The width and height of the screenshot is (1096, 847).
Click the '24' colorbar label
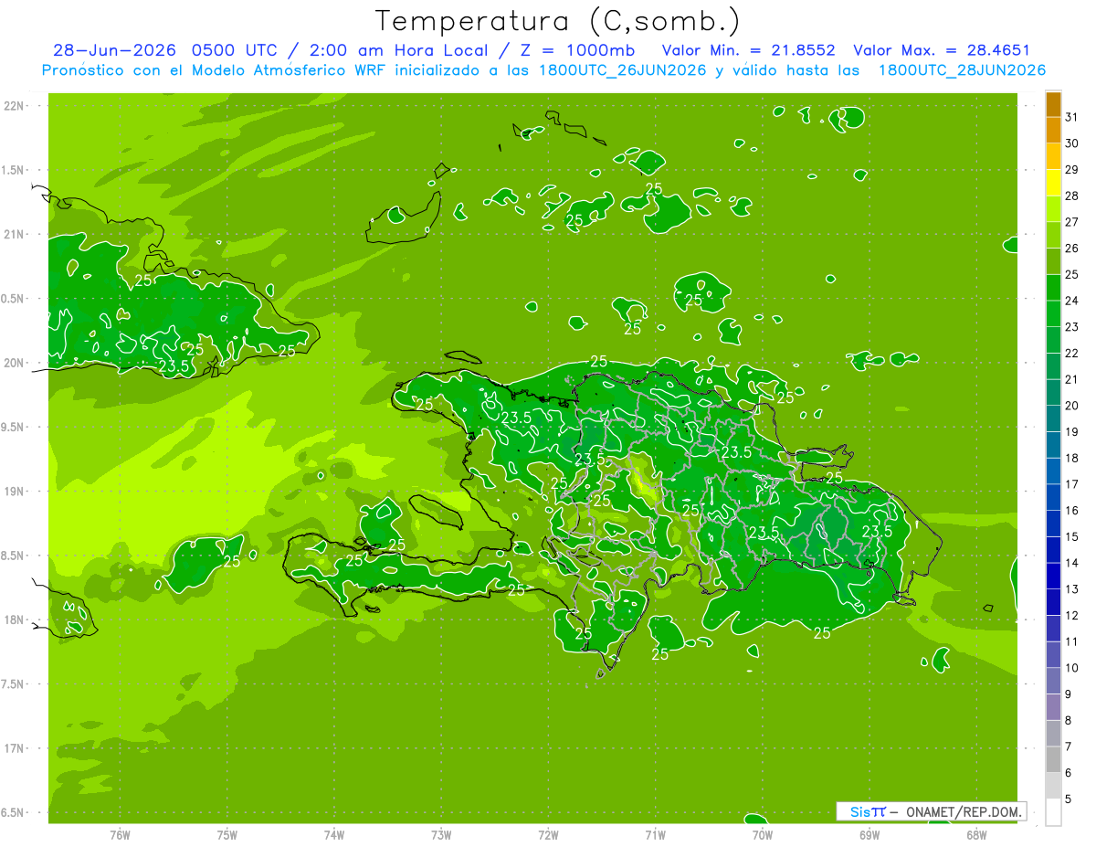(x=1072, y=301)
